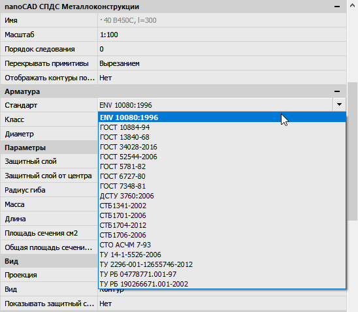
Task: Select the Защитный слой property label
Action: pyautogui.click(x=31, y=161)
